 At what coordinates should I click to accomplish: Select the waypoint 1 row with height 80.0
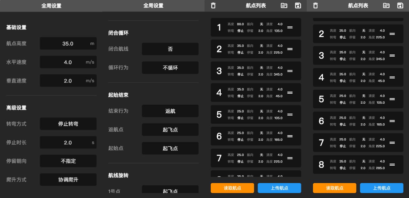(x=256, y=27)
